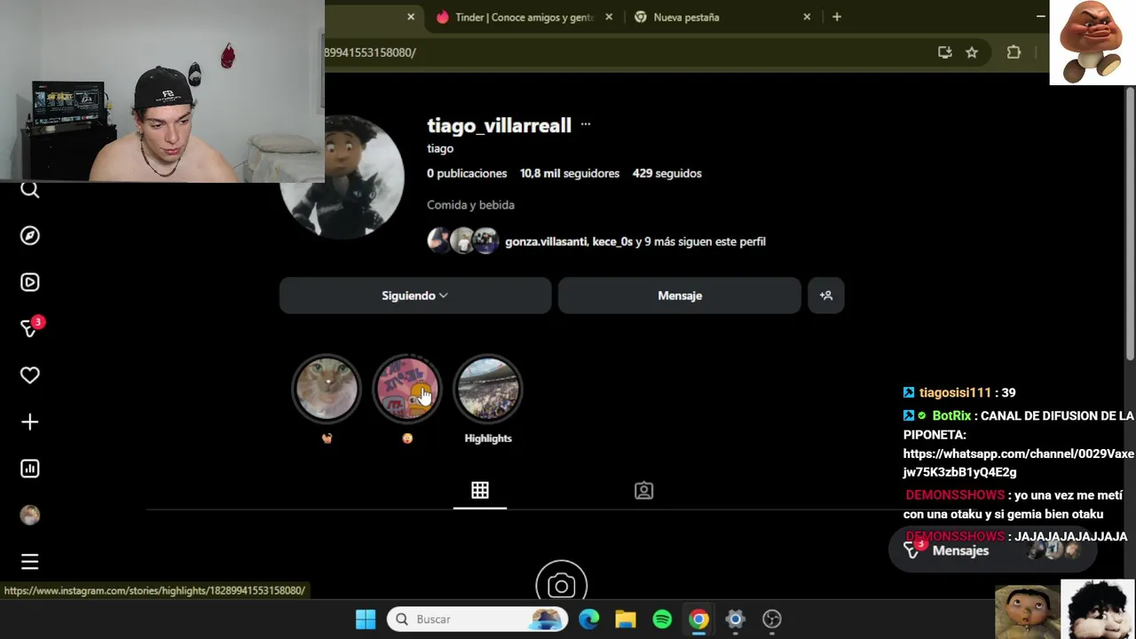Image resolution: width=1136 pixels, height=639 pixels.
Task: Open the Windows Start menu
Action: pyautogui.click(x=366, y=619)
